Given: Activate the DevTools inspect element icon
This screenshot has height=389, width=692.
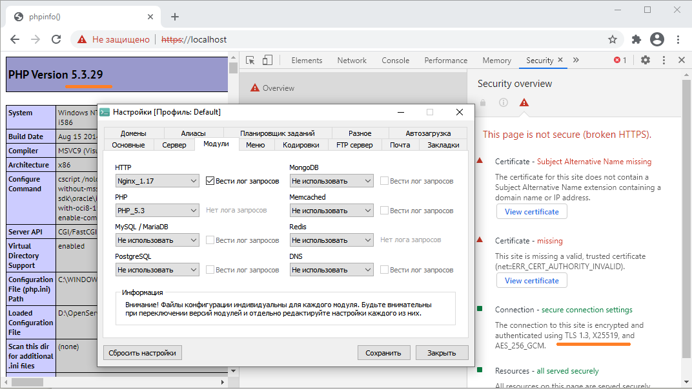Looking at the screenshot, I should pos(250,60).
